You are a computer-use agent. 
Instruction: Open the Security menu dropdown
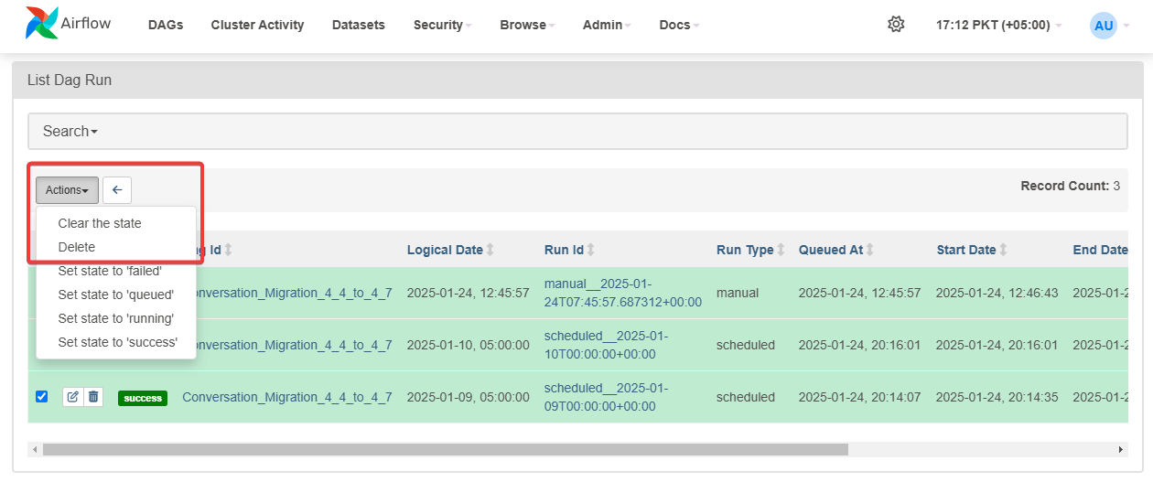coord(442,26)
